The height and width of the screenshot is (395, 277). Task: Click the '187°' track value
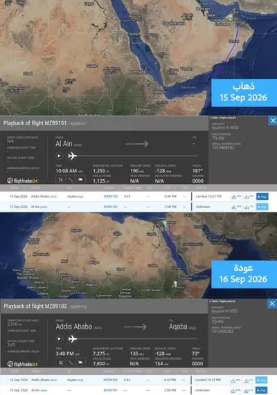coord(197,171)
